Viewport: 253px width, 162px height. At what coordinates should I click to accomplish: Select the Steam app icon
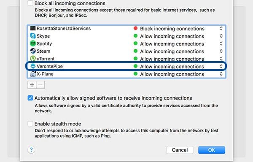tap(33, 51)
